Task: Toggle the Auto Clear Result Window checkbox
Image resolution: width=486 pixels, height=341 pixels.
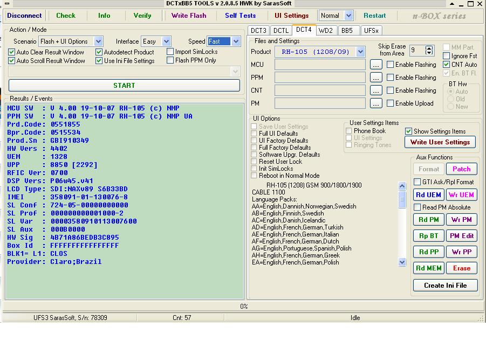Action: (12, 52)
